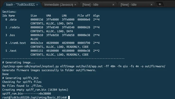Close the Immediate (Javascript) tab
175x99 pixels.
(x=75, y=5)
